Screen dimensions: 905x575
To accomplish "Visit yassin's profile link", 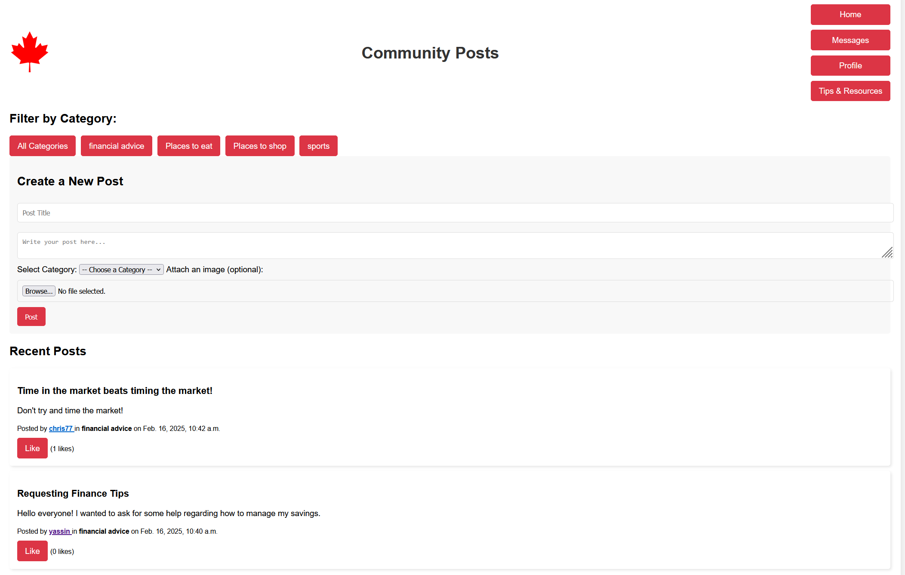I will coord(59,531).
